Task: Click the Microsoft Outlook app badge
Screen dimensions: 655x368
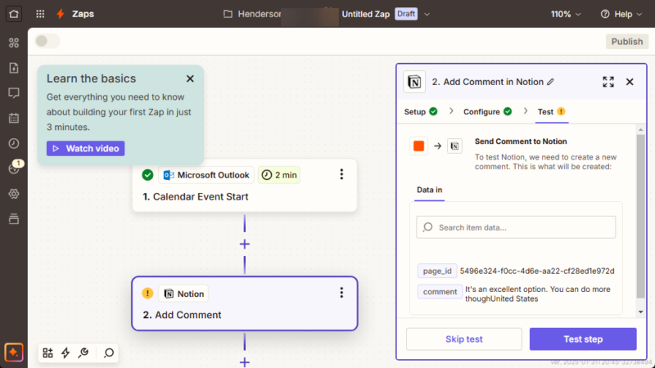Action: (x=206, y=175)
